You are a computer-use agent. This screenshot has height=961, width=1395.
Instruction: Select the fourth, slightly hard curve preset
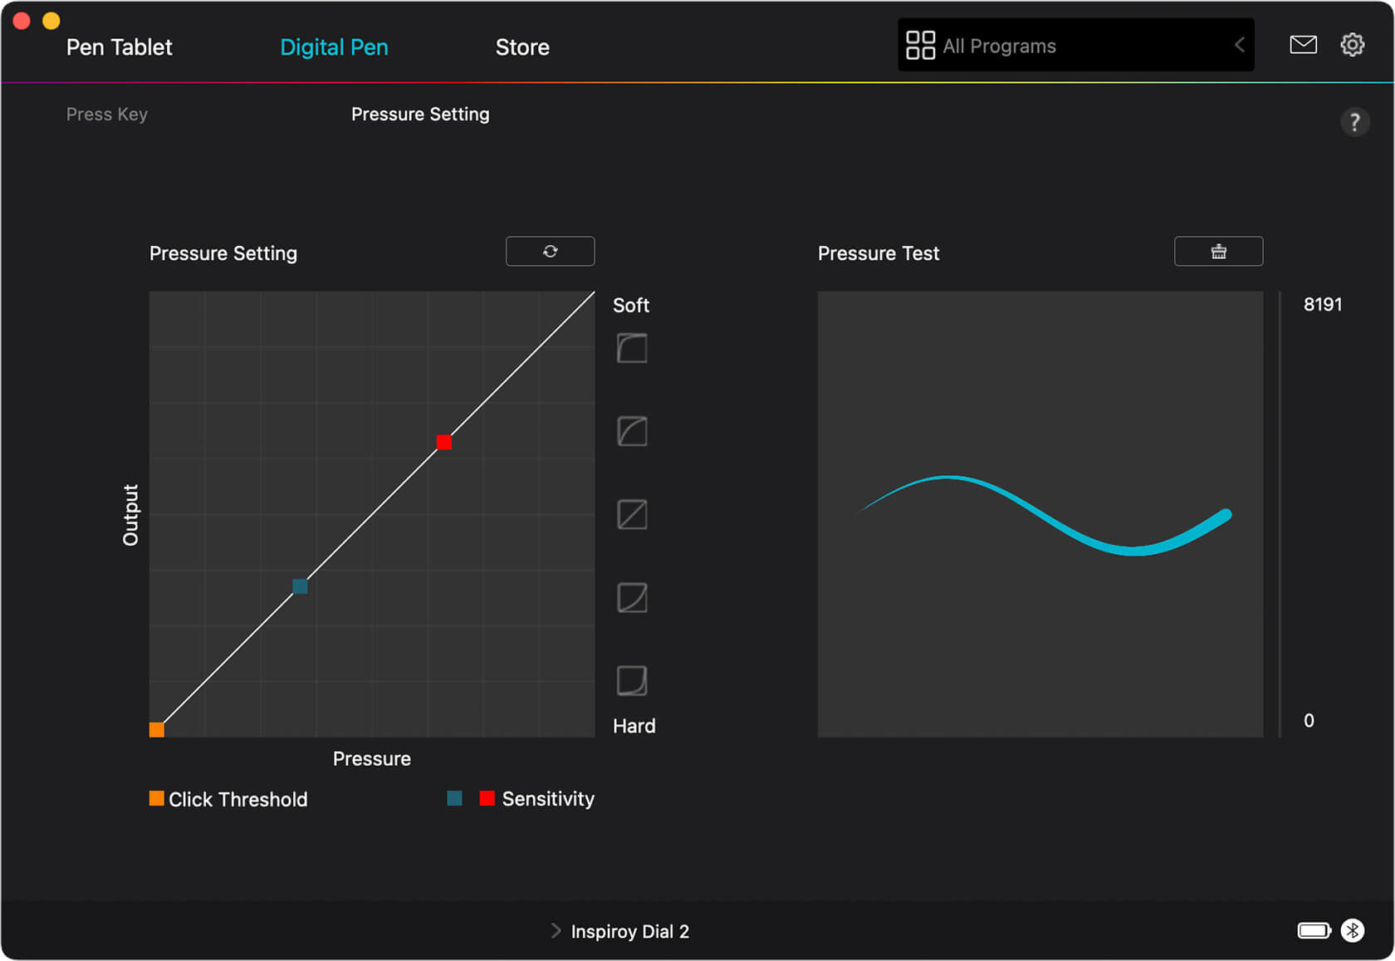(632, 597)
